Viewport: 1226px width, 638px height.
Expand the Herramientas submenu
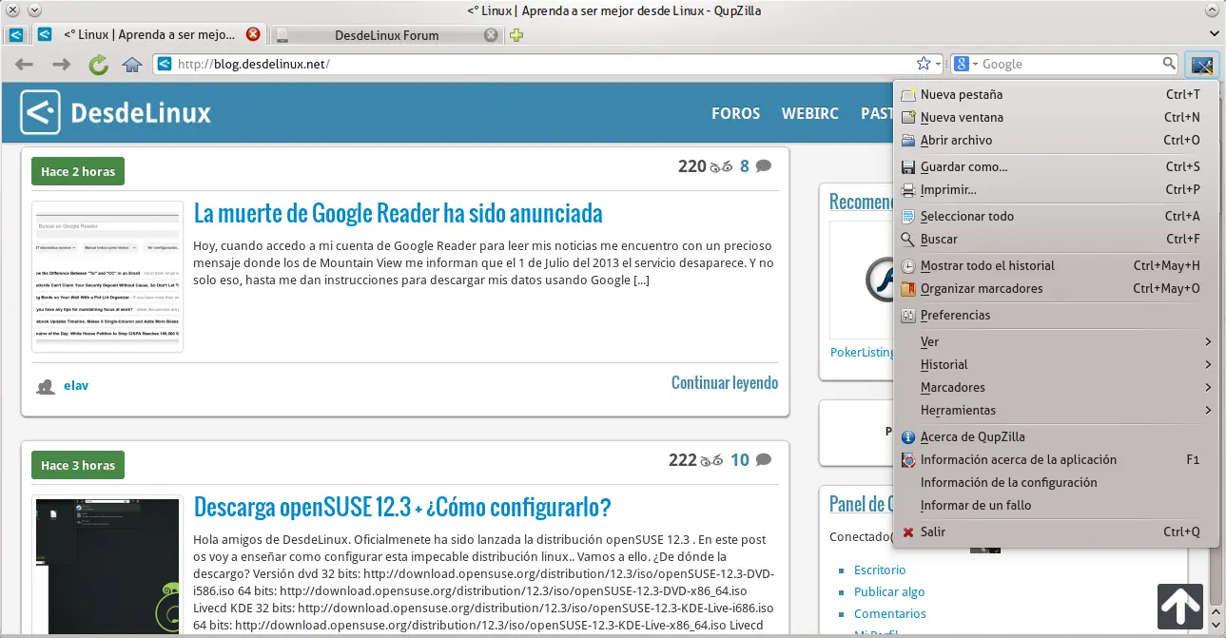(x=1056, y=410)
